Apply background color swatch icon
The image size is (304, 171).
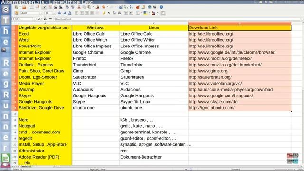tap(145, 13)
